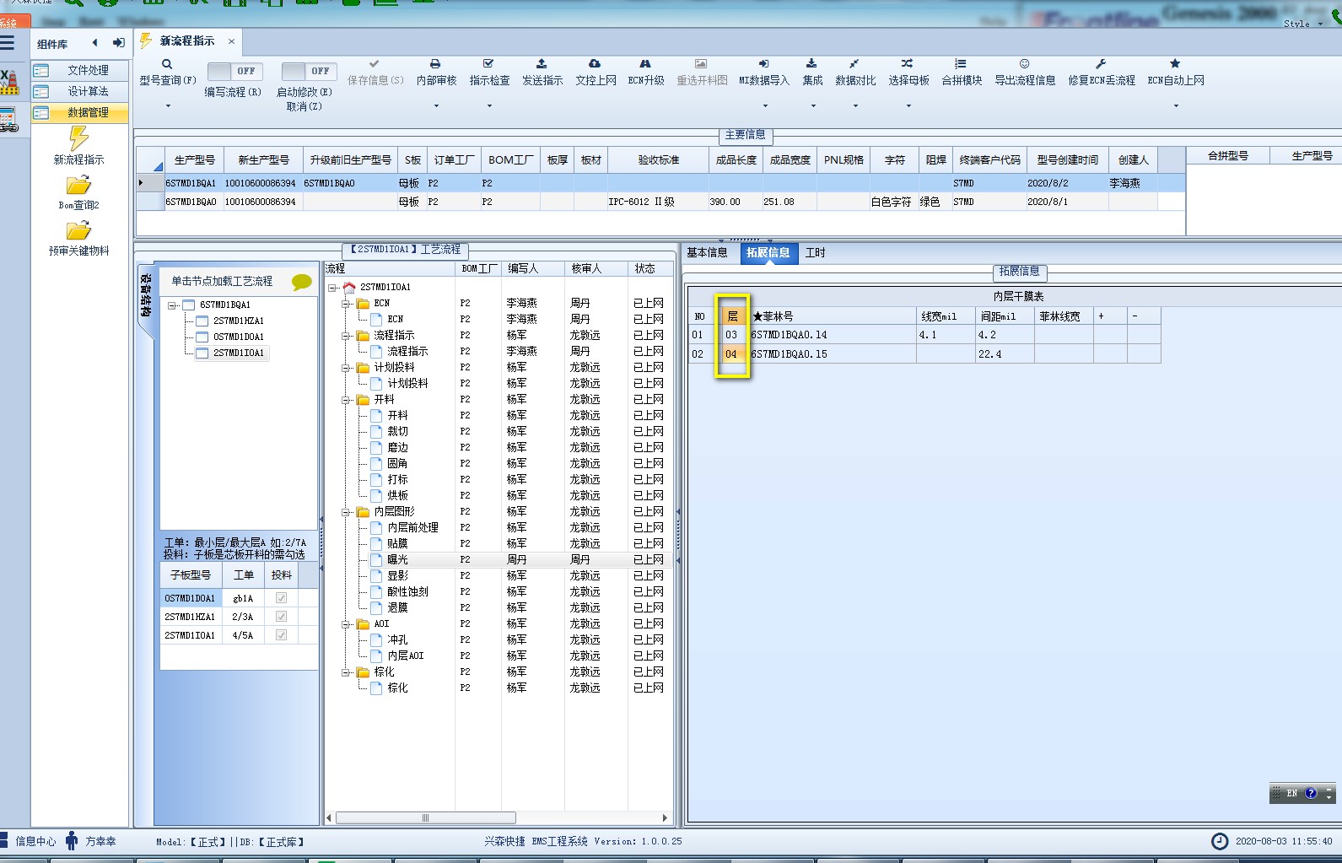The image size is (1342, 863).
Task: Select 2S7MD1HZA1 in structure tree
Action: click(238, 321)
